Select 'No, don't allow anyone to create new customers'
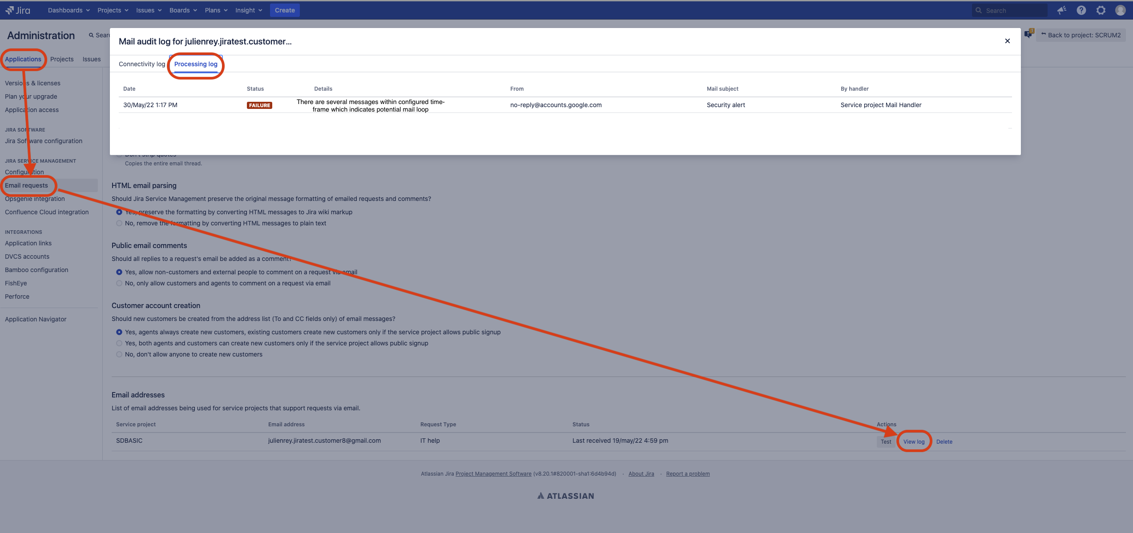Screen dimensions: 1133x533 click(x=119, y=354)
